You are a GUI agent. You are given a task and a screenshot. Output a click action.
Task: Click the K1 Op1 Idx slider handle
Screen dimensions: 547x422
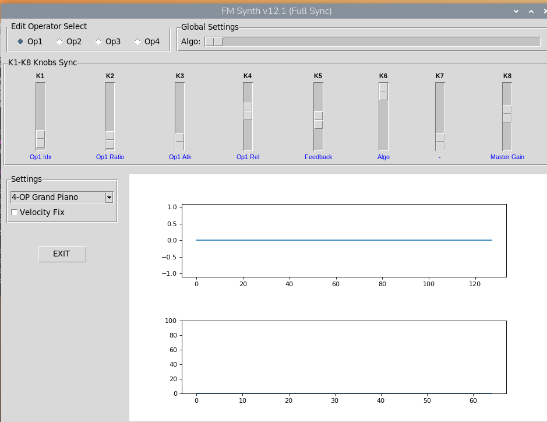40,139
